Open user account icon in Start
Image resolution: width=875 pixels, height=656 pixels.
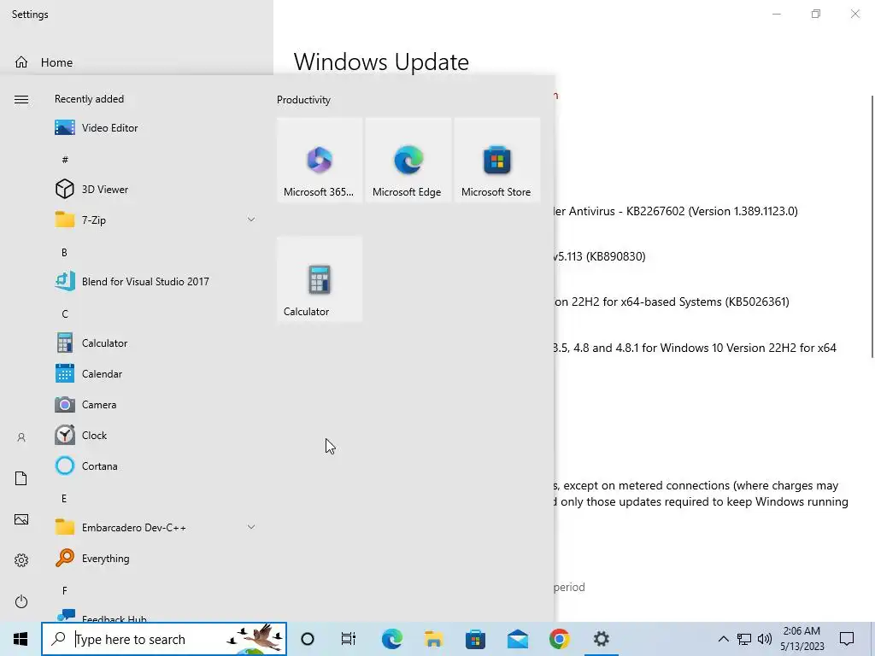[21, 437]
